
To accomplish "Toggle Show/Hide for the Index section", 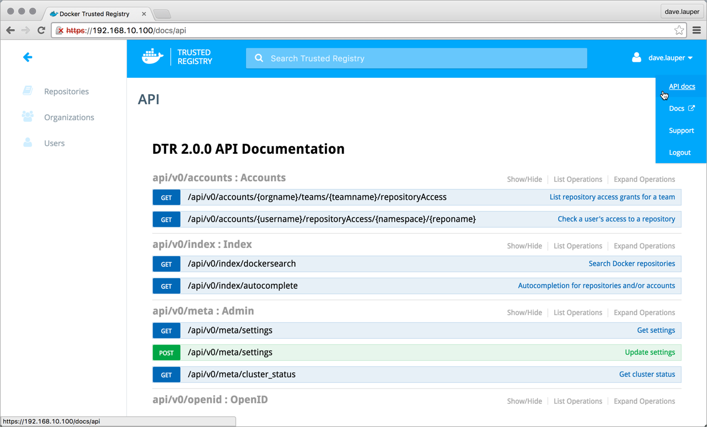I will click(524, 246).
